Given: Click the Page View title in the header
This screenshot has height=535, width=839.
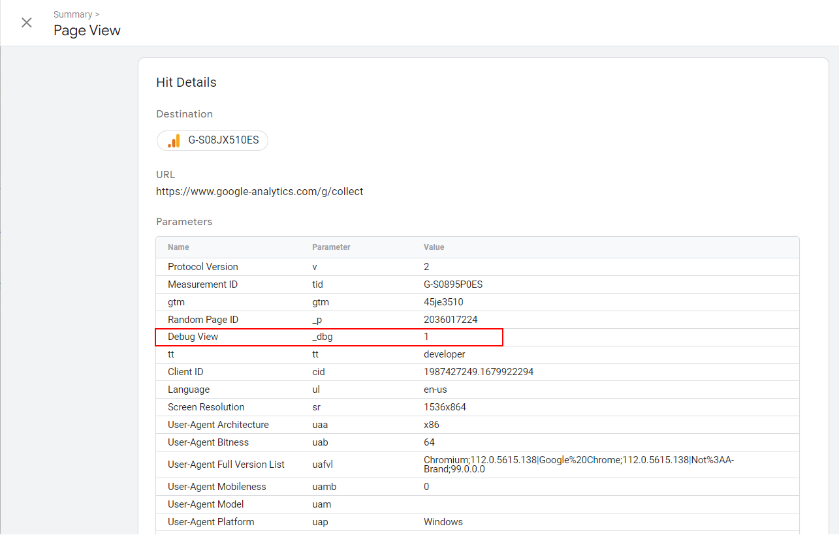Looking at the screenshot, I should pyautogui.click(x=87, y=30).
